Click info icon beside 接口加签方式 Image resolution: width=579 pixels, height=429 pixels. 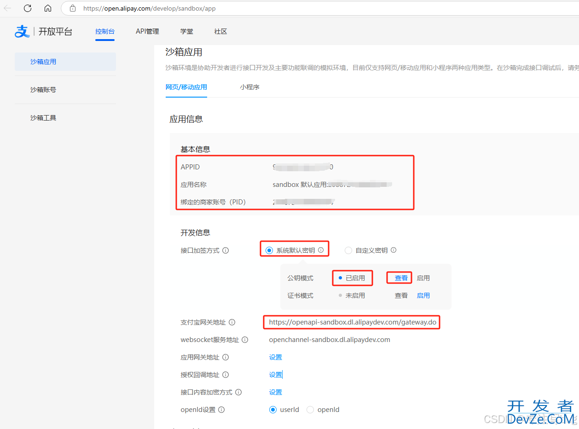click(x=226, y=250)
